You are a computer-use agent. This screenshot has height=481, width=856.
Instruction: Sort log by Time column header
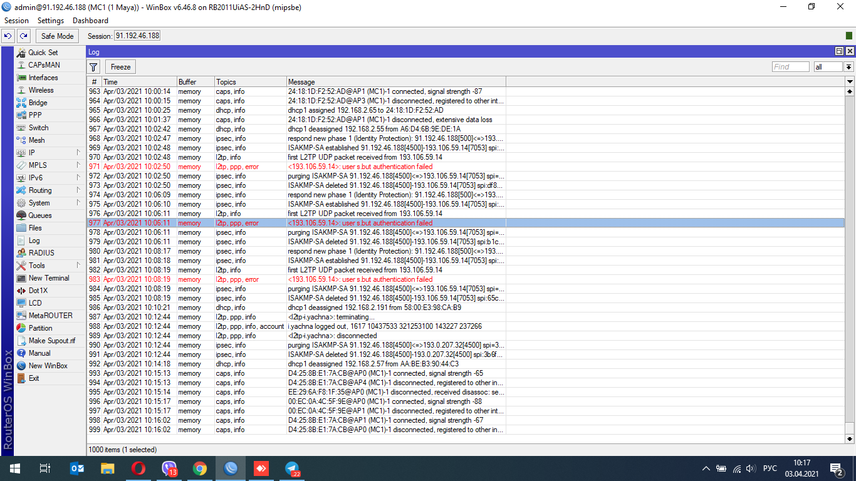pyautogui.click(x=139, y=82)
